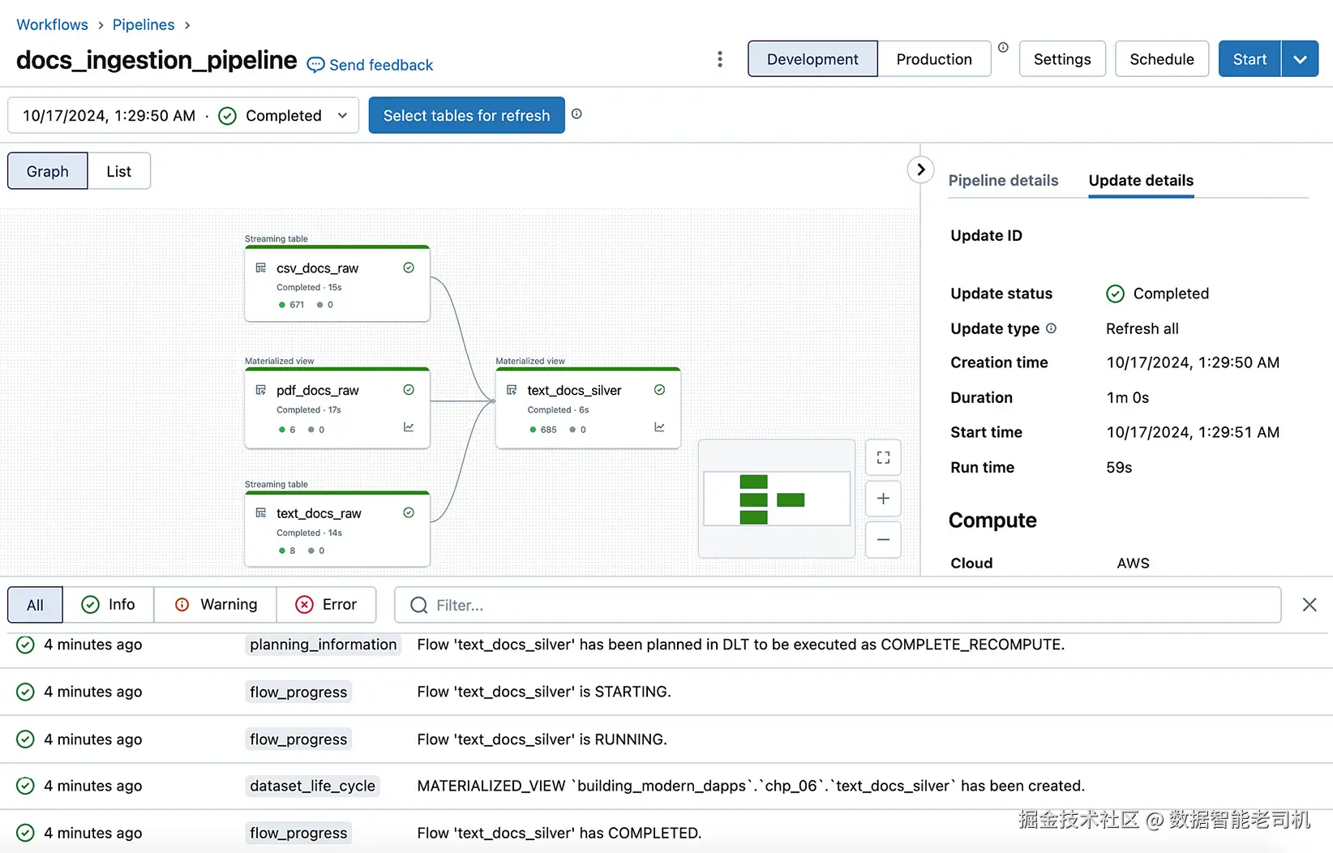Select the text_docs_raw node

[x=337, y=529]
